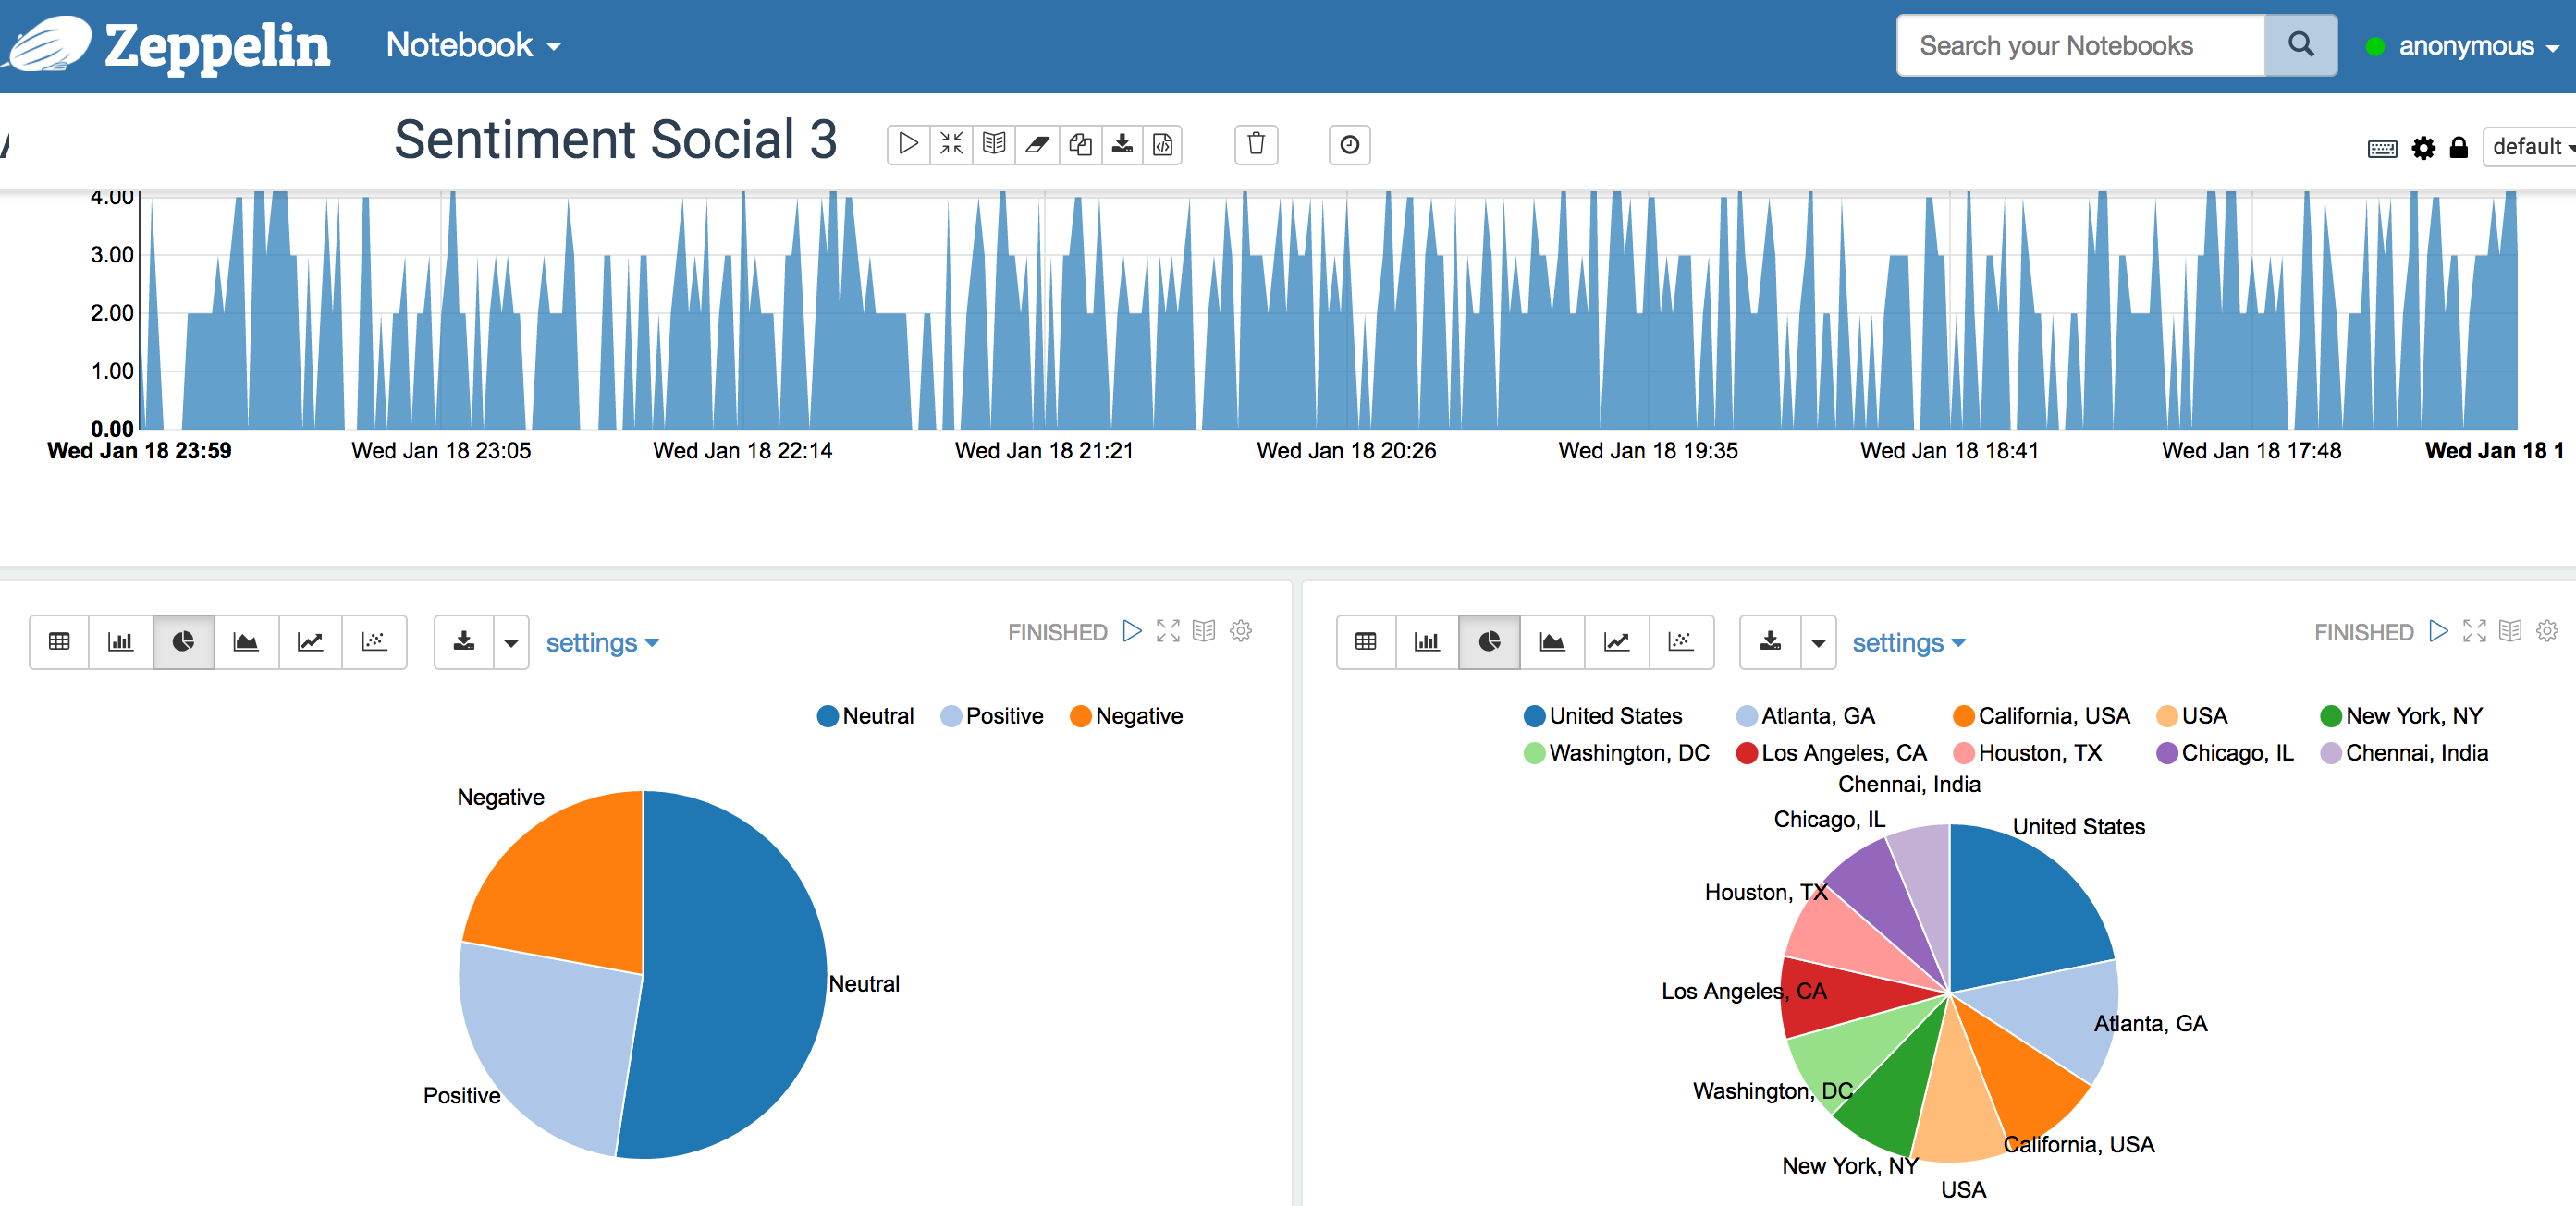The height and width of the screenshot is (1206, 2576).
Task: Open the Notebook menu
Action: 472,46
